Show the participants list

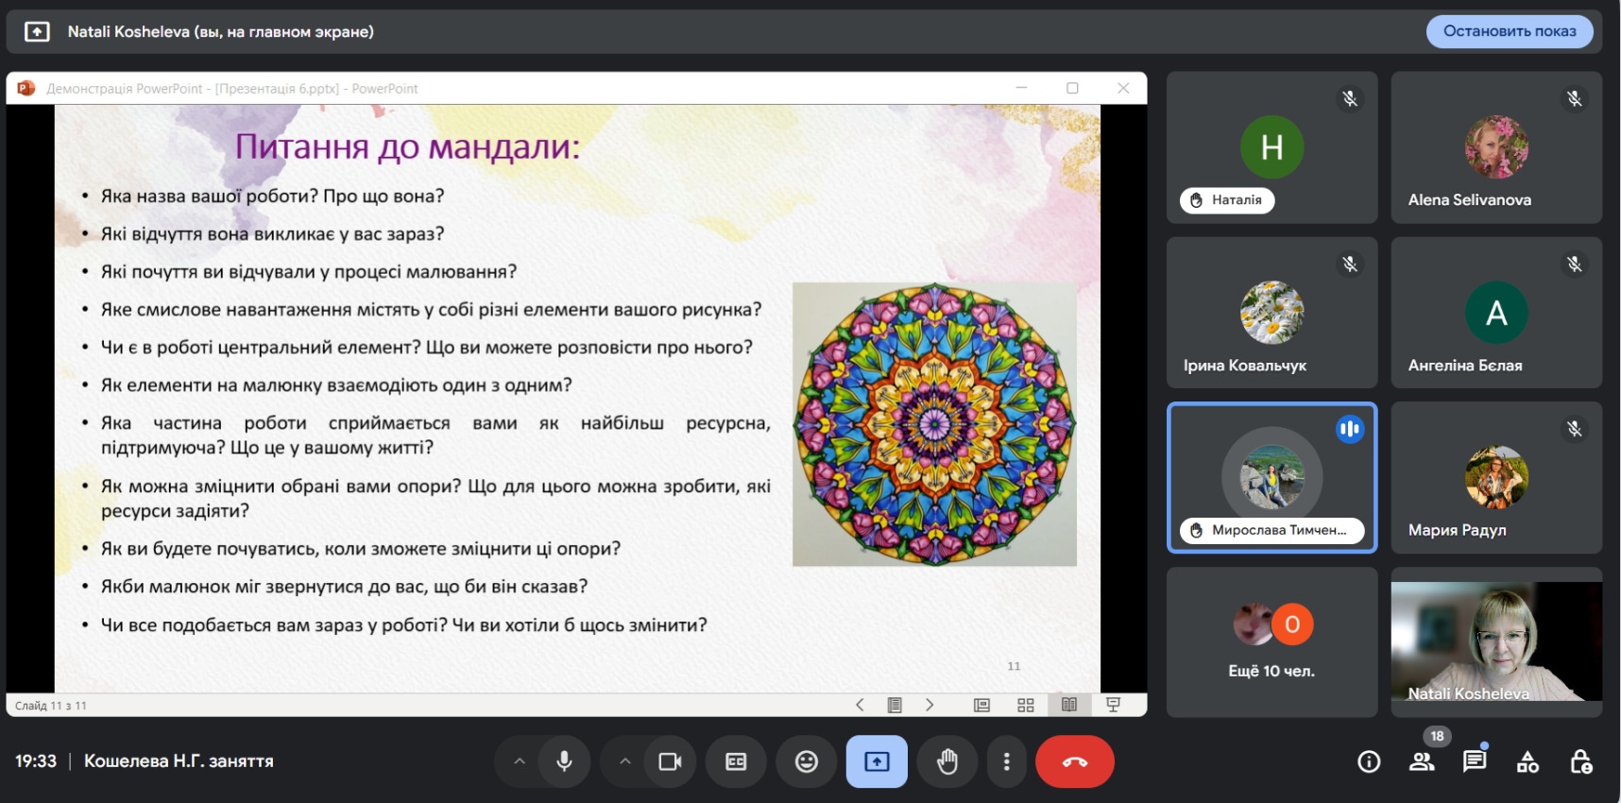tap(1421, 761)
